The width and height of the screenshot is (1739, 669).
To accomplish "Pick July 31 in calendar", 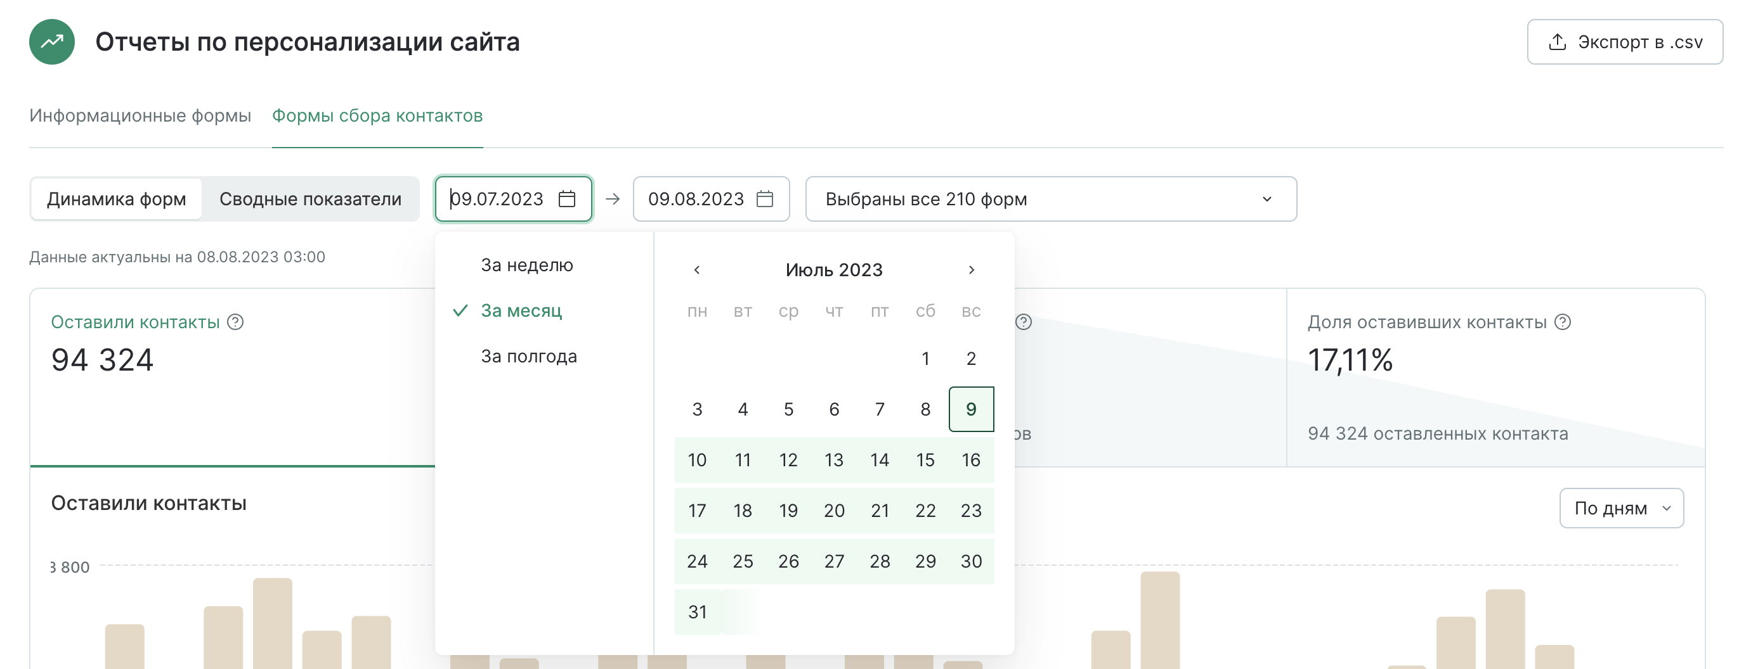I will [698, 613].
